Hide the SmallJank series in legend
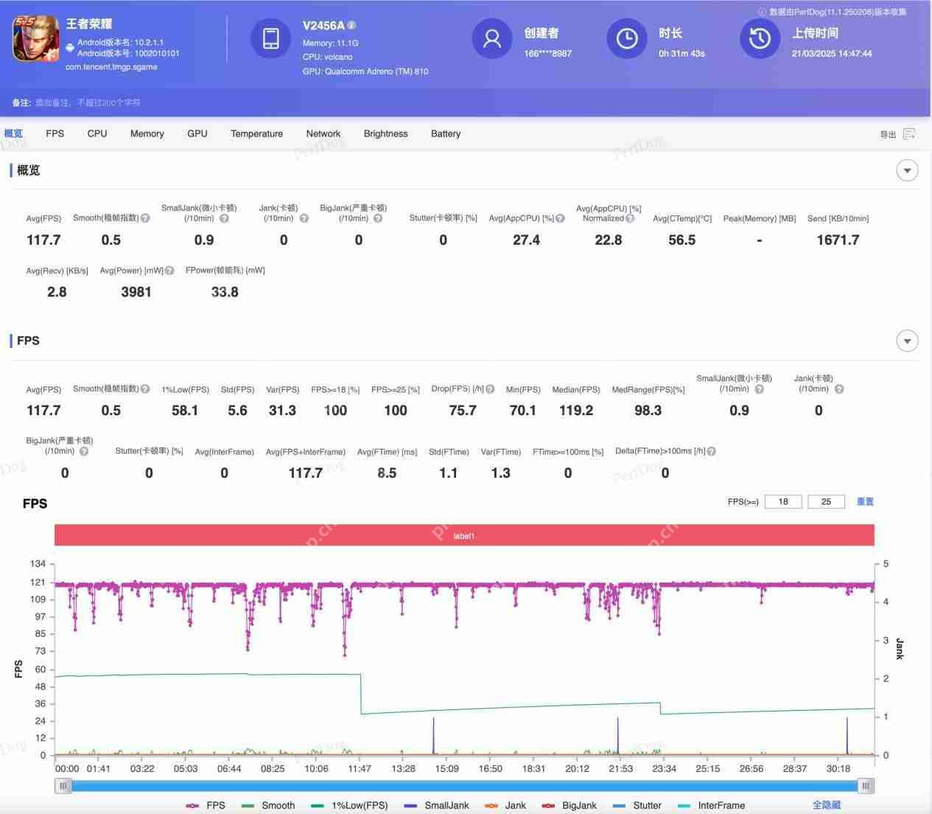This screenshot has height=814, width=932. click(x=437, y=805)
